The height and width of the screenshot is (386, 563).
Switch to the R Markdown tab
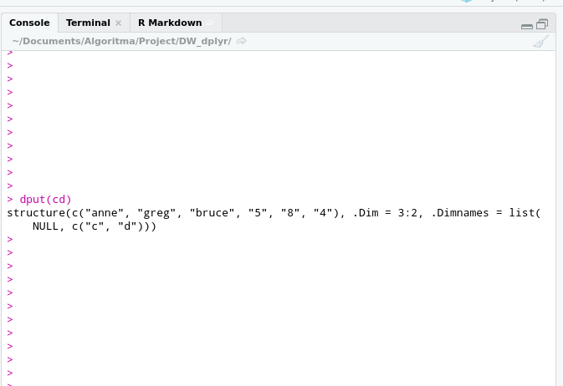(x=170, y=23)
